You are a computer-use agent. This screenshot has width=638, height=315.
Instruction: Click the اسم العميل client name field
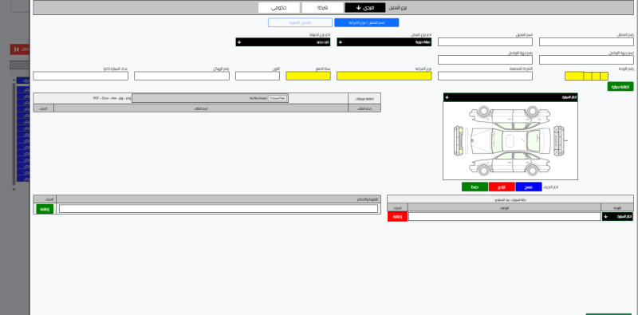point(485,42)
